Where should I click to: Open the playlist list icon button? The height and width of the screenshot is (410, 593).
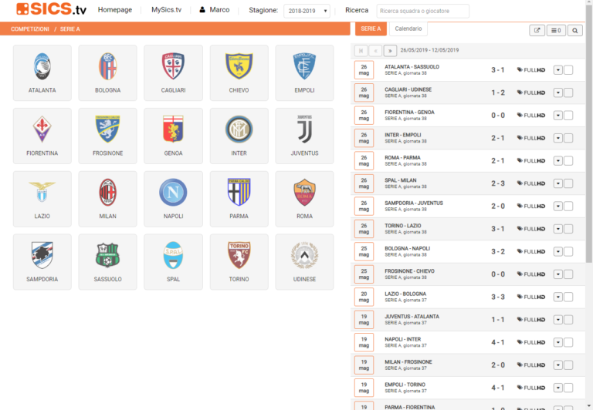(555, 31)
